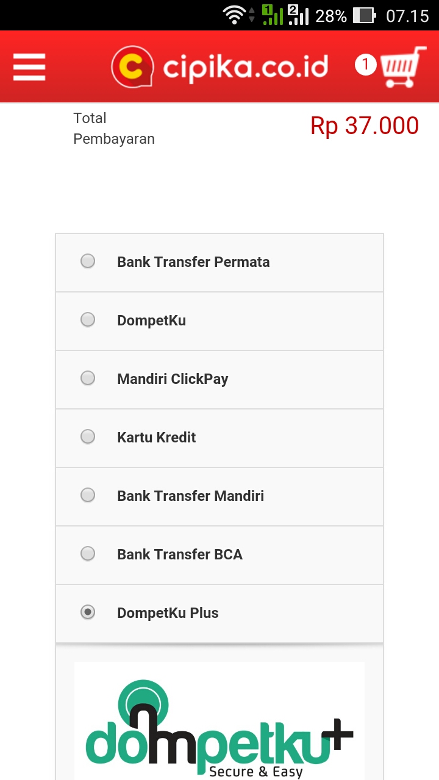Select the Bank Transfer Mandiri radio button
Viewport: 439px width, 780px height.
click(88, 495)
